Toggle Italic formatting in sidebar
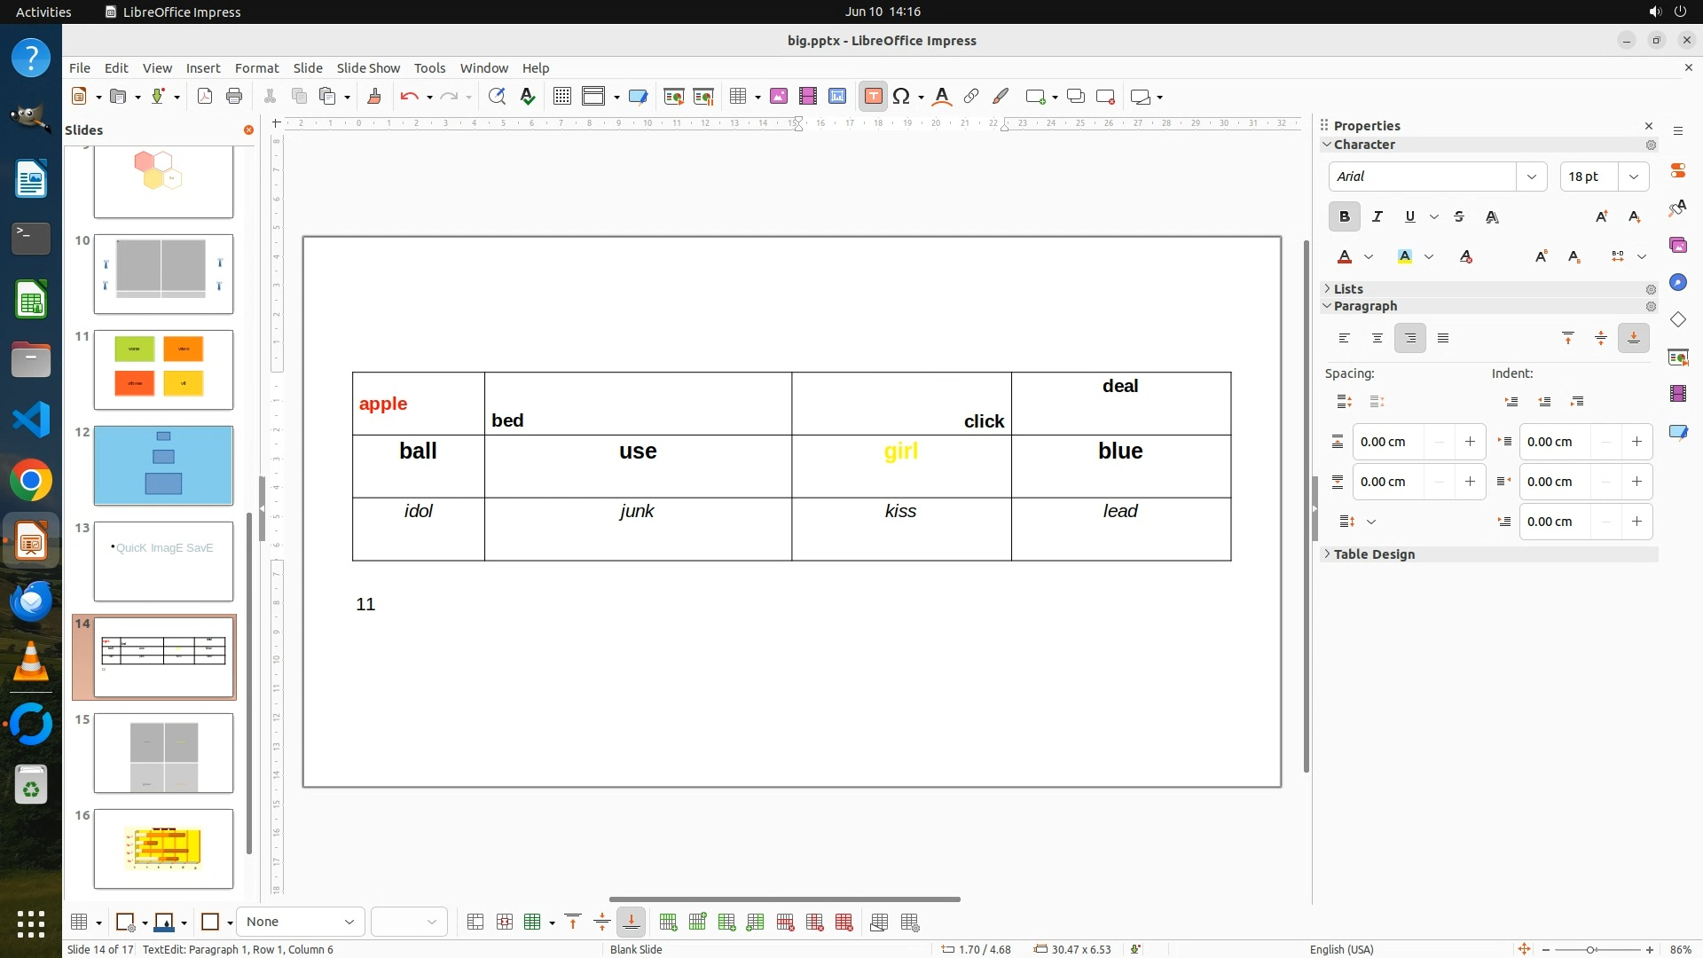This screenshot has height=958, width=1703. [x=1377, y=216]
